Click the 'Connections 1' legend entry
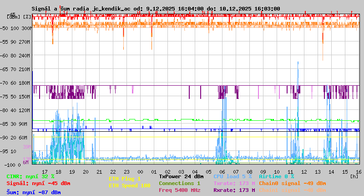Viewport: 364px width, 196px height. click(179, 183)
